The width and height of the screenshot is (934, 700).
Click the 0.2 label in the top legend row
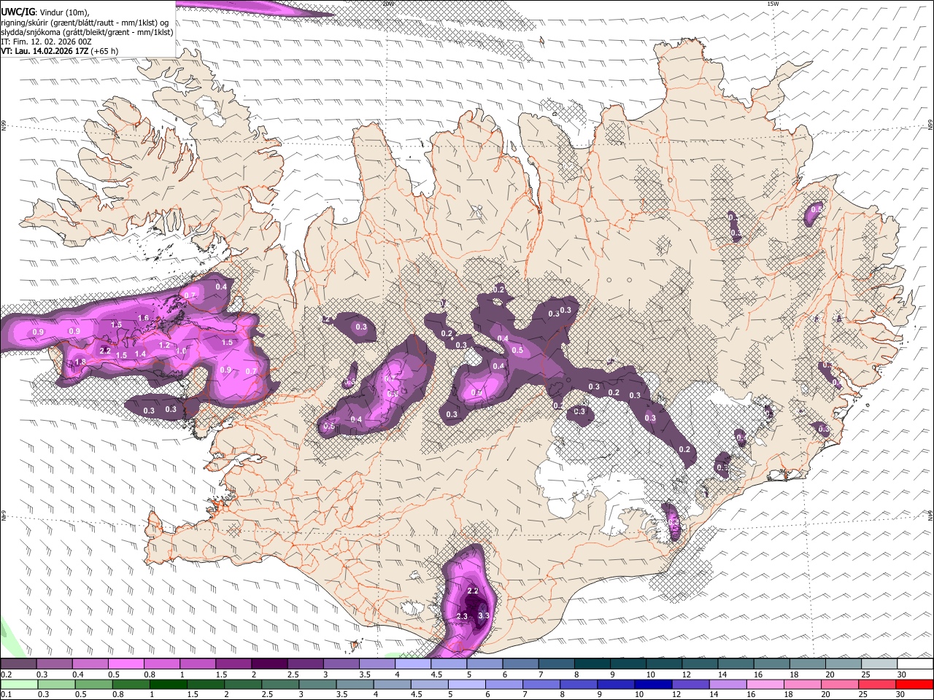(x=6, y=674)
